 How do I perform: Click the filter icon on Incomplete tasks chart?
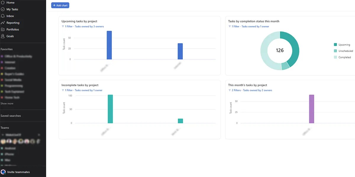click(63, 90)
